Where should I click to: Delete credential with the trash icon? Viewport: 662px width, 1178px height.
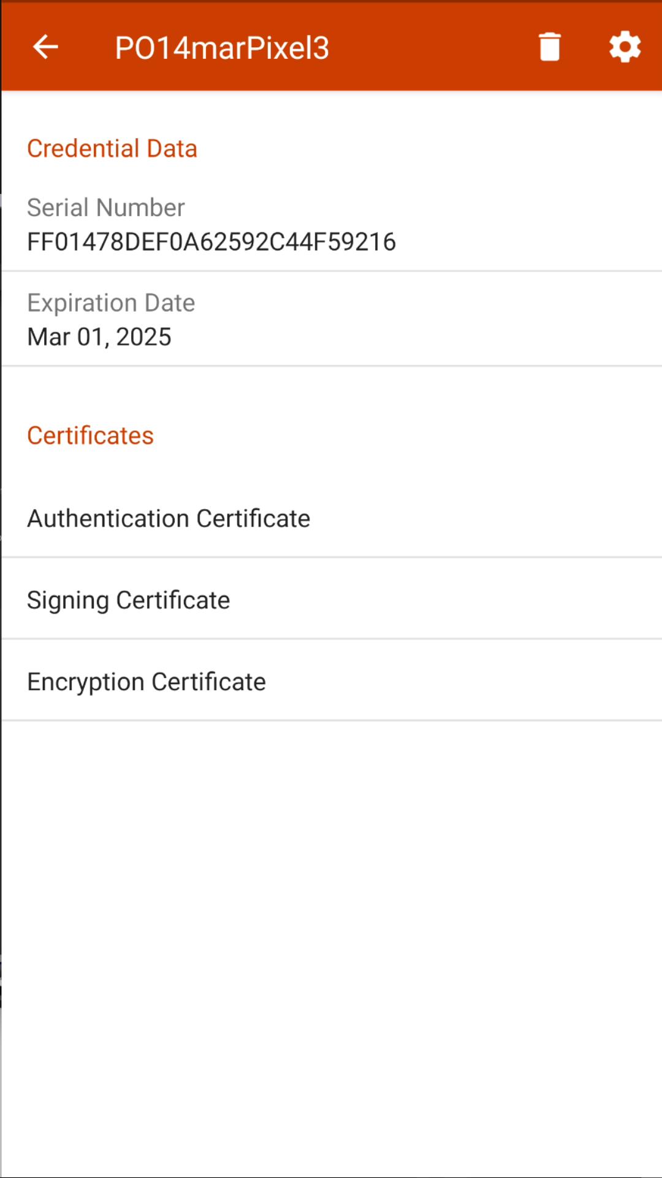click(550, 47)
